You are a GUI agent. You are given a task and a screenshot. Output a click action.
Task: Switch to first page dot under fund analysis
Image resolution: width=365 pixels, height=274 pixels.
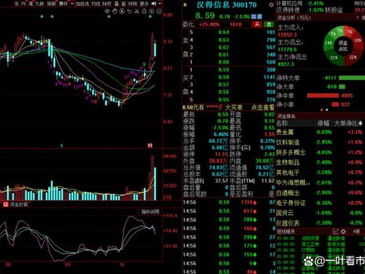pyautogui.click(x=322, y=110)
